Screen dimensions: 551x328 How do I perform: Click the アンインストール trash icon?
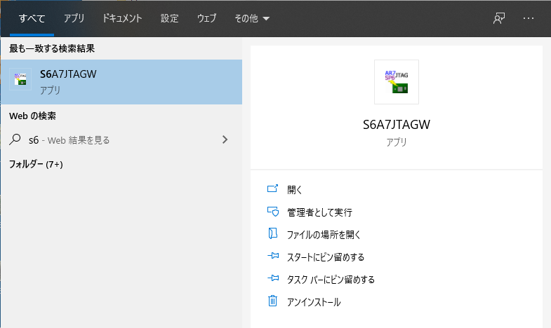pos(273,301)
